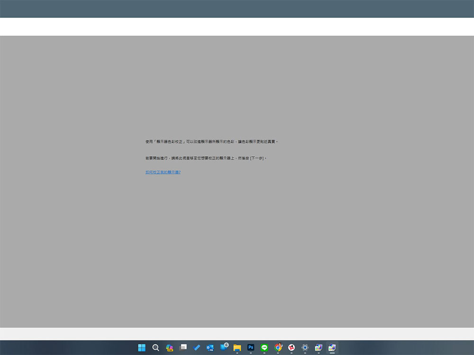Image resolution: width=474 pixels, height=355 pixels.
Task: Open the blue checkmark To Do app
Action: (x=197, y=347)
